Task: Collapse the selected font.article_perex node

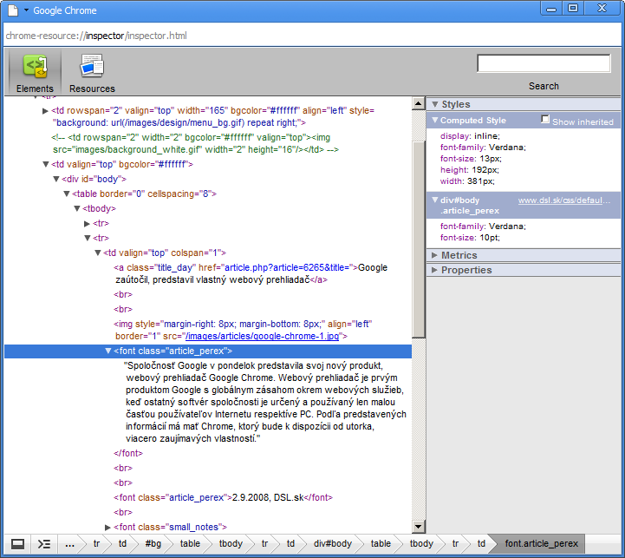Action: (x=108, y=351)
